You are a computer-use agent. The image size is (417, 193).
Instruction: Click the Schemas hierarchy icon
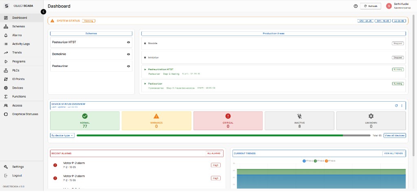6,27
